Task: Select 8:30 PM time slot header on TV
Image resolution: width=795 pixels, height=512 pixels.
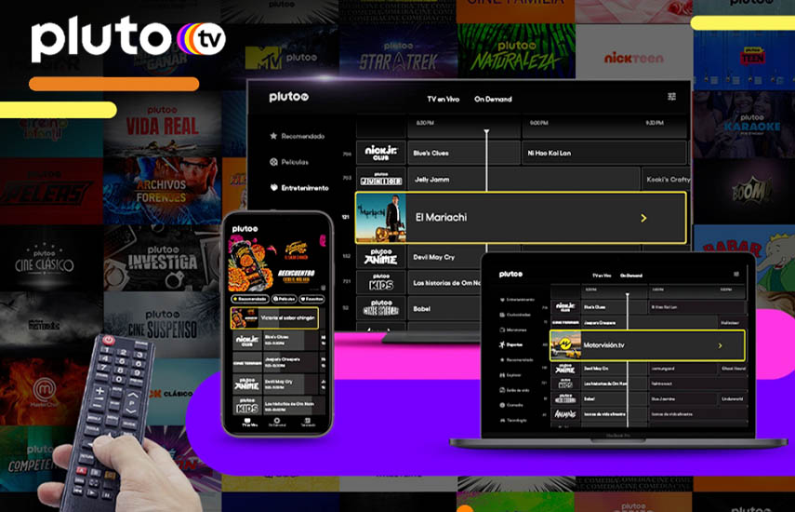Action: (424, 123)
